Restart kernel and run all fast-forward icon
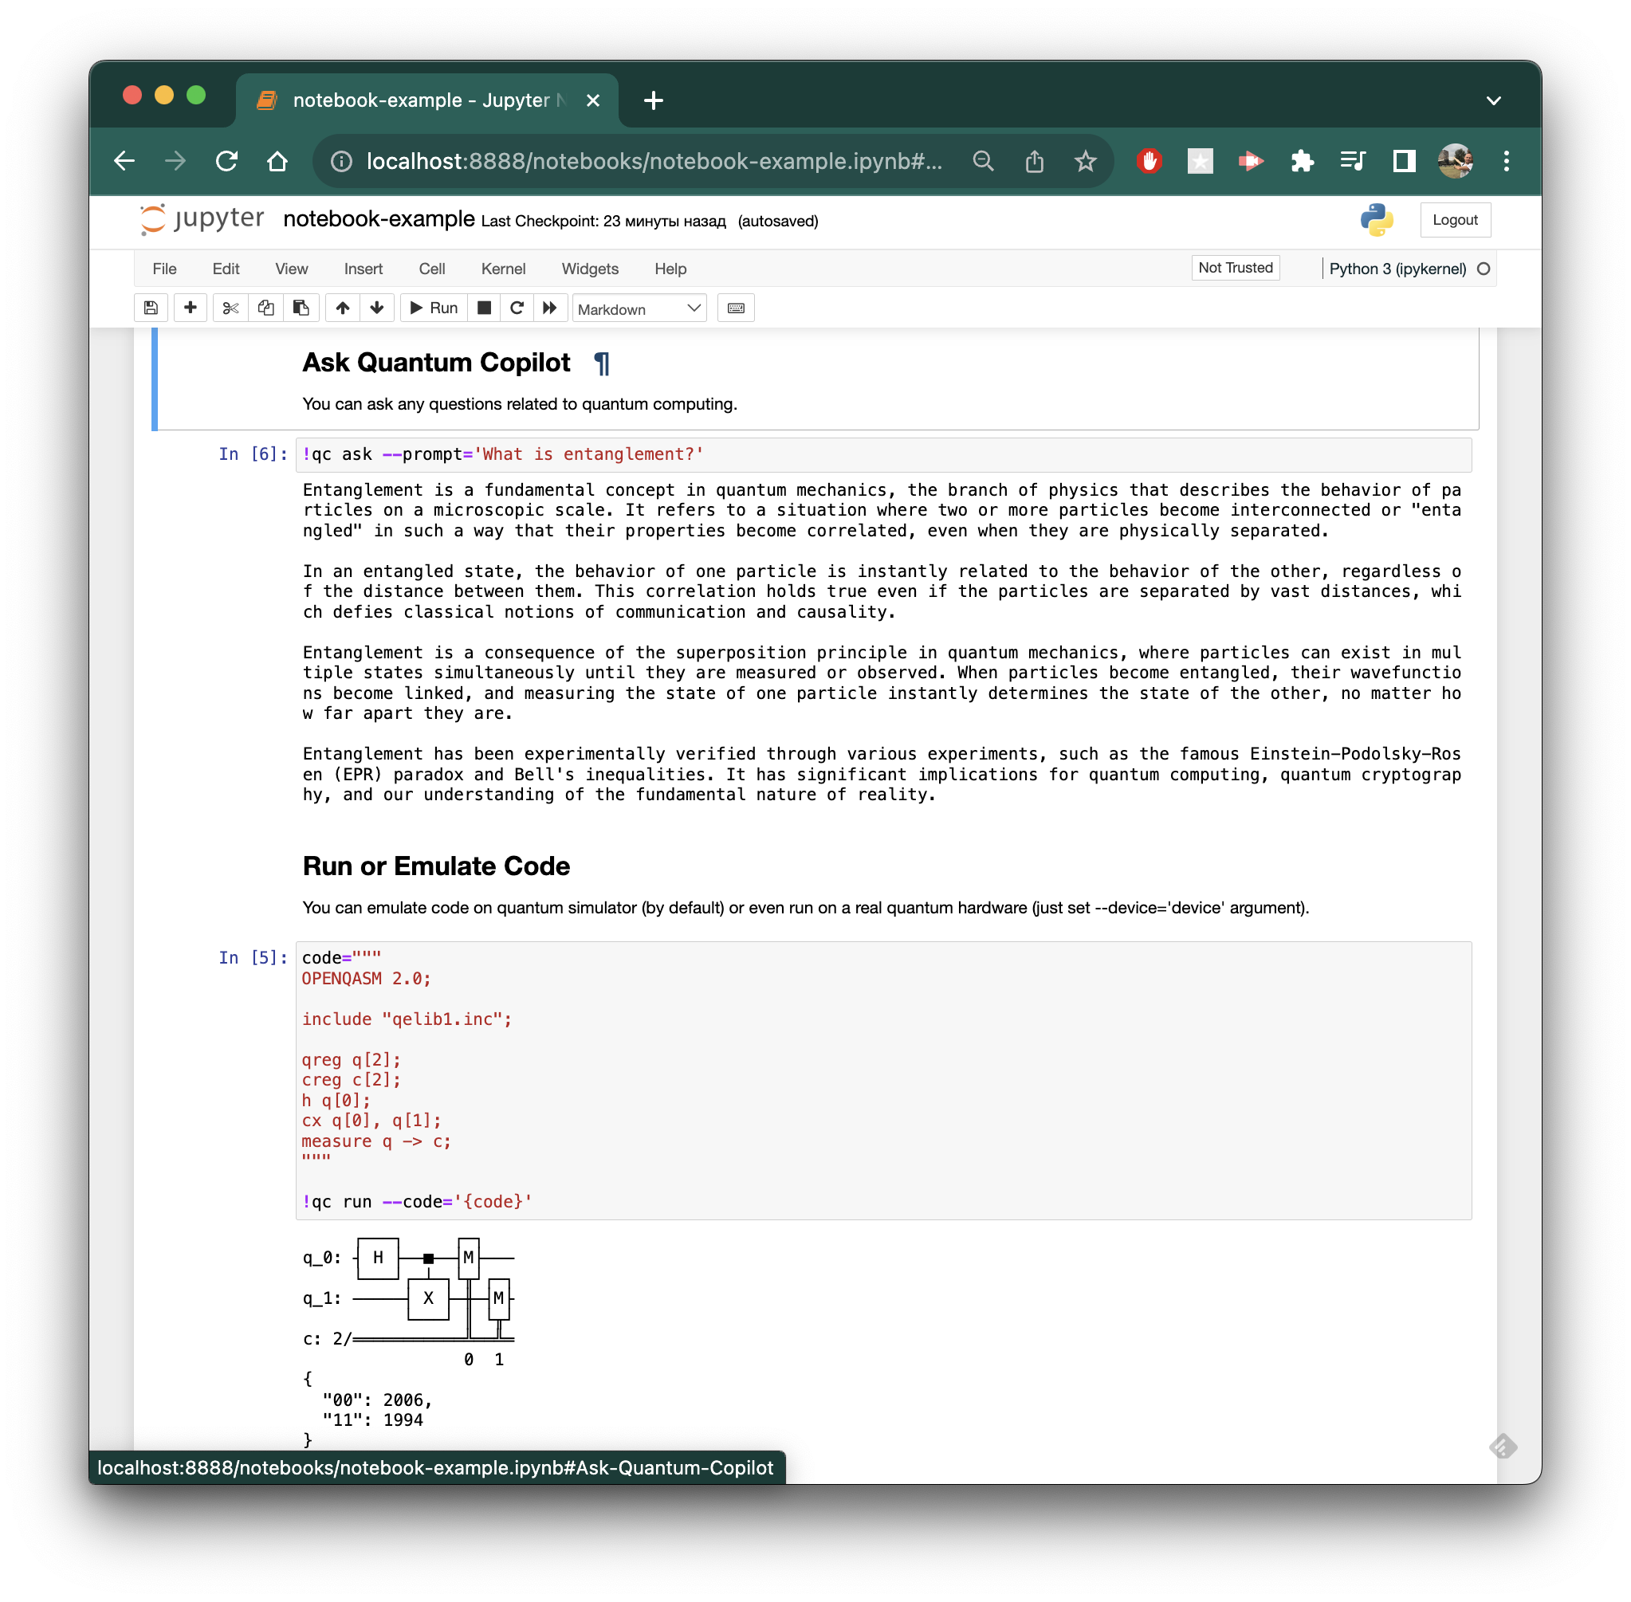This screenshot has width=1631, height=1602. [x=549, y=308]
